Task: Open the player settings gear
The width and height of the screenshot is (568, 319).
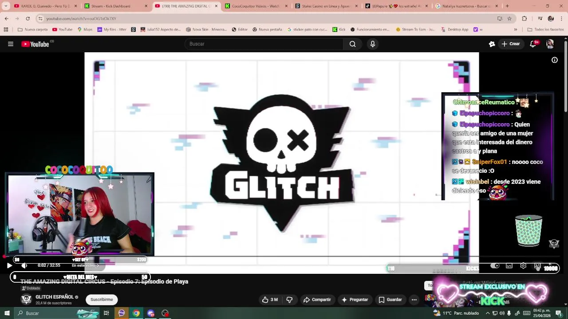Action: point(523,265)
